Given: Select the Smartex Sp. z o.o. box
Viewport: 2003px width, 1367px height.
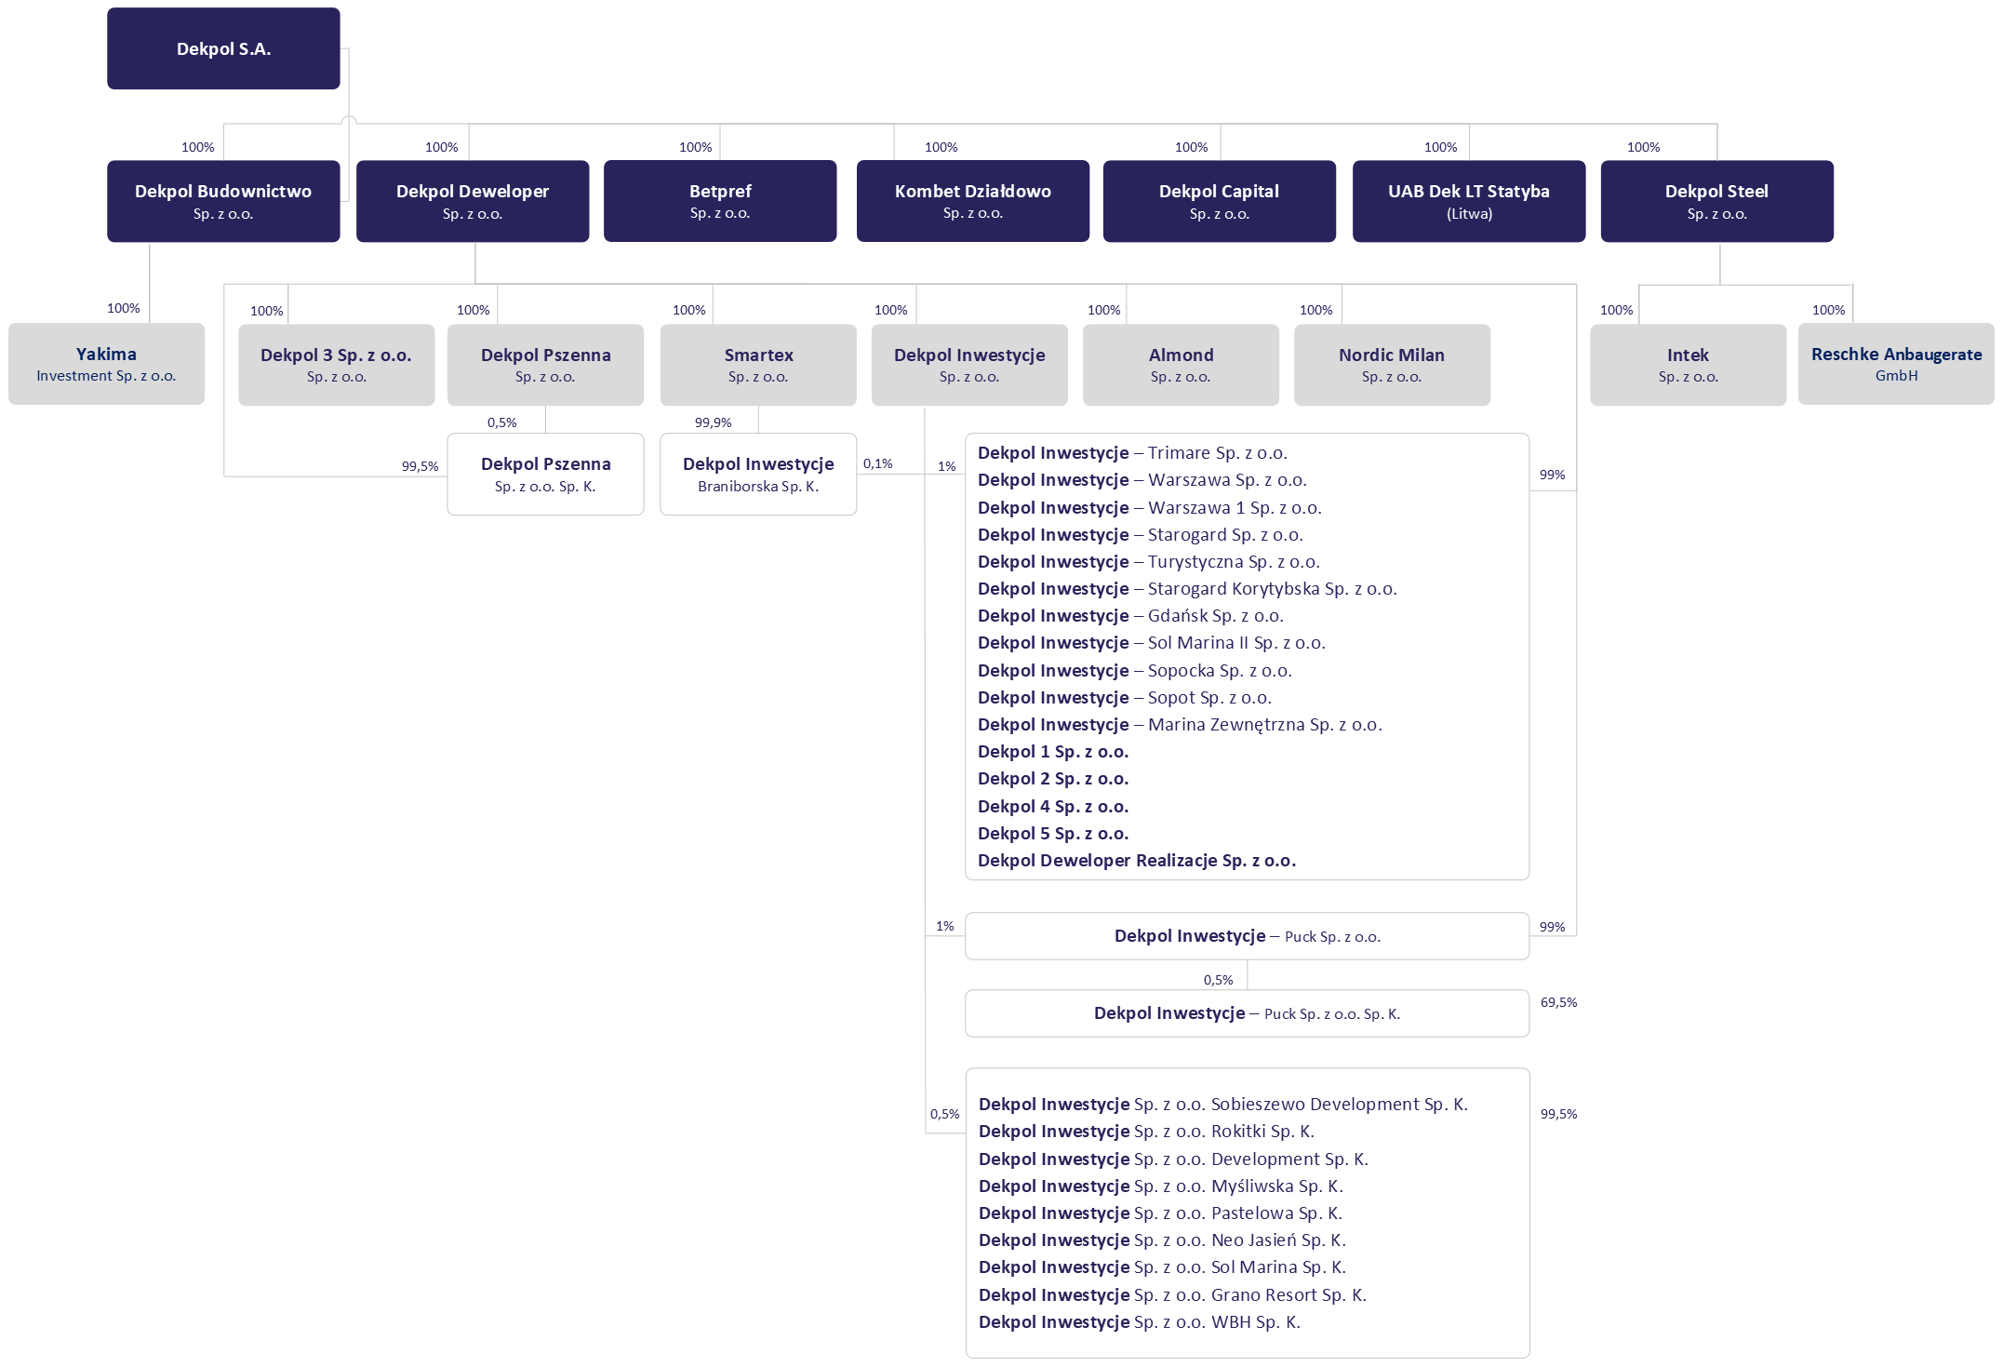Looking at the screenshot, I should 758,365.
